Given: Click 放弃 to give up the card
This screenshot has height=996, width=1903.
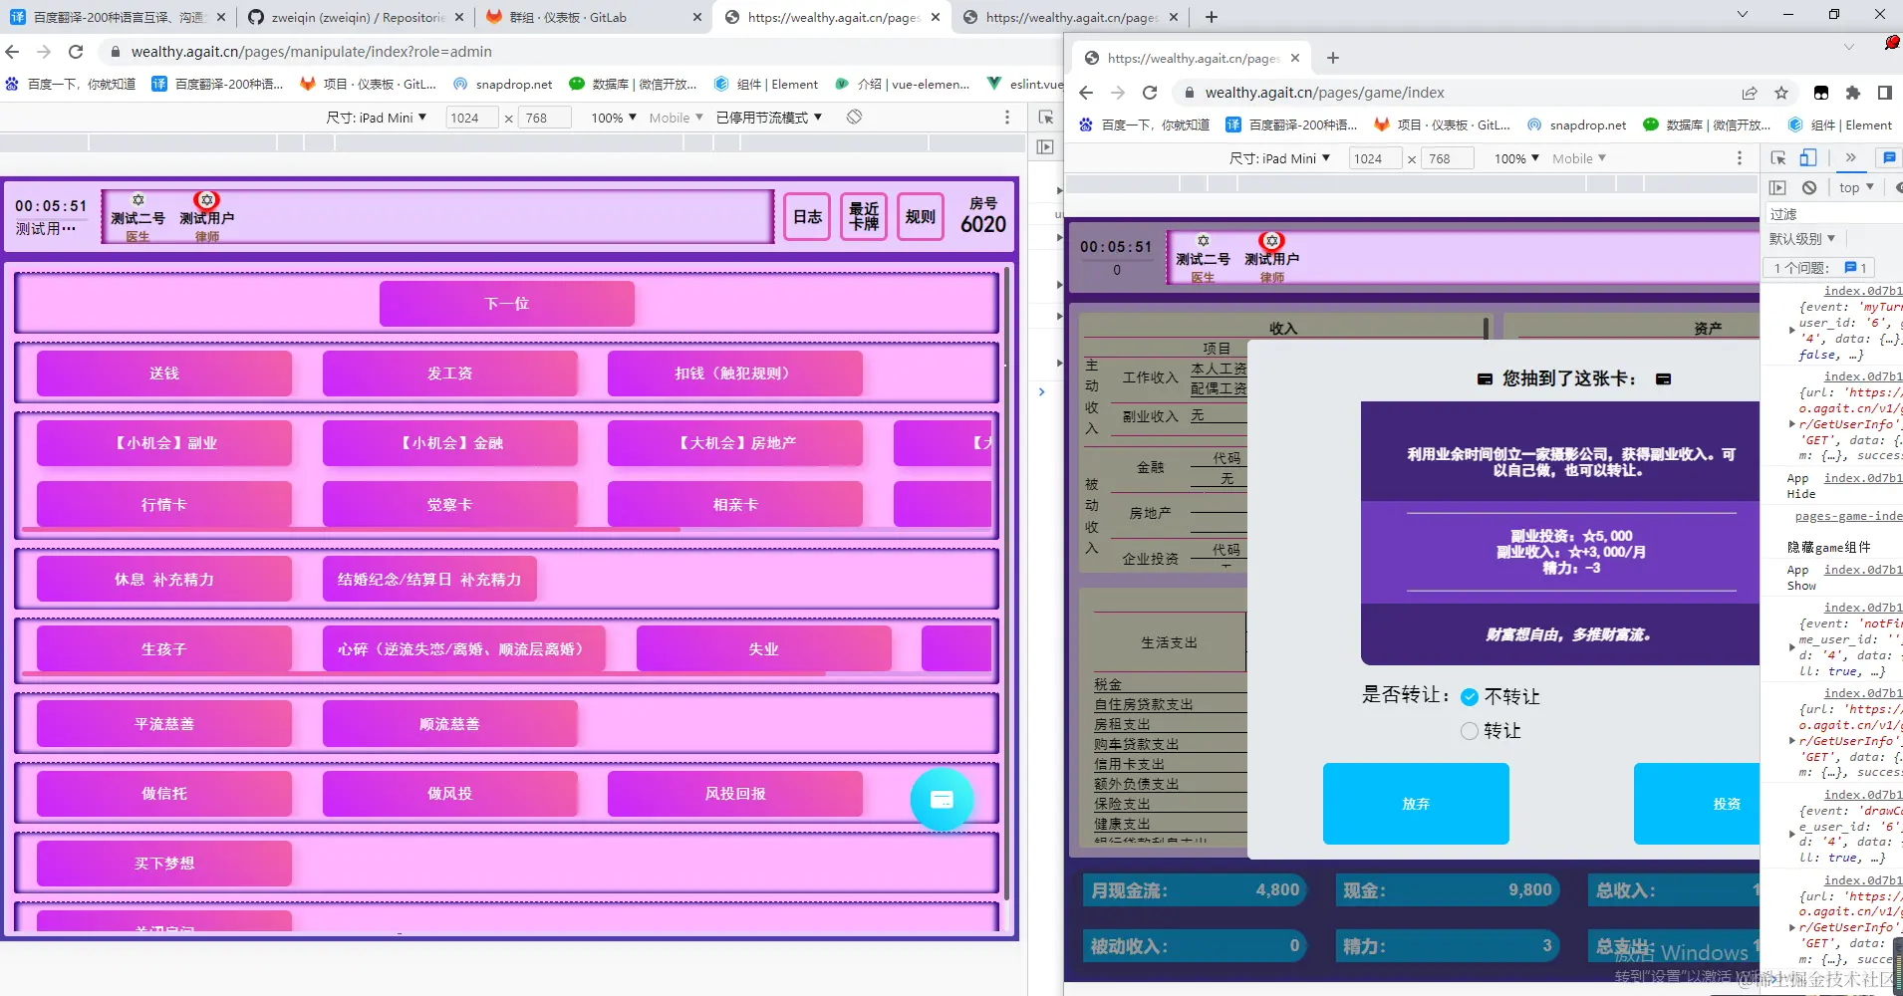Looking at the screenshot, I should (x=1416, y=804).
